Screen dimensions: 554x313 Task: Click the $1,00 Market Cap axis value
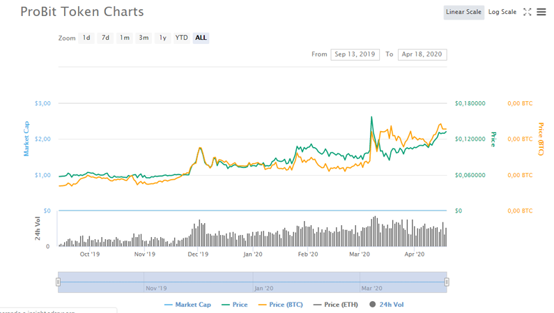43,175
